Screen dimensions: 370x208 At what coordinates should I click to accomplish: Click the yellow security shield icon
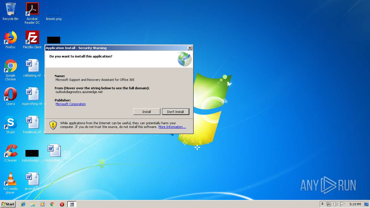point(53,125)
